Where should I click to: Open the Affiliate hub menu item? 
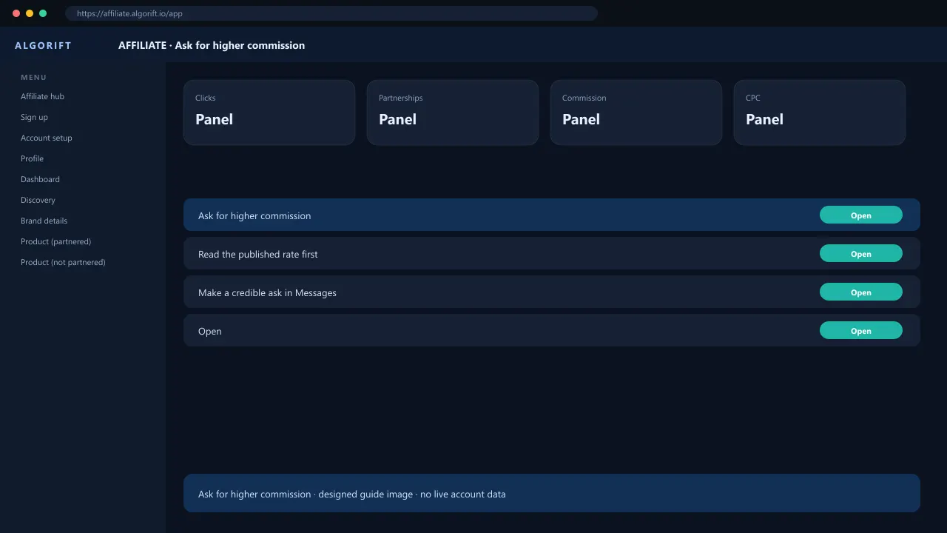[42, 96]
